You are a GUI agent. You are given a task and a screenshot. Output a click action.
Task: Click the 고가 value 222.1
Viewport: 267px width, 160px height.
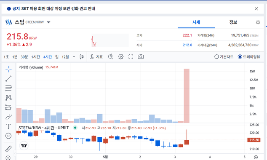[187, 35]
